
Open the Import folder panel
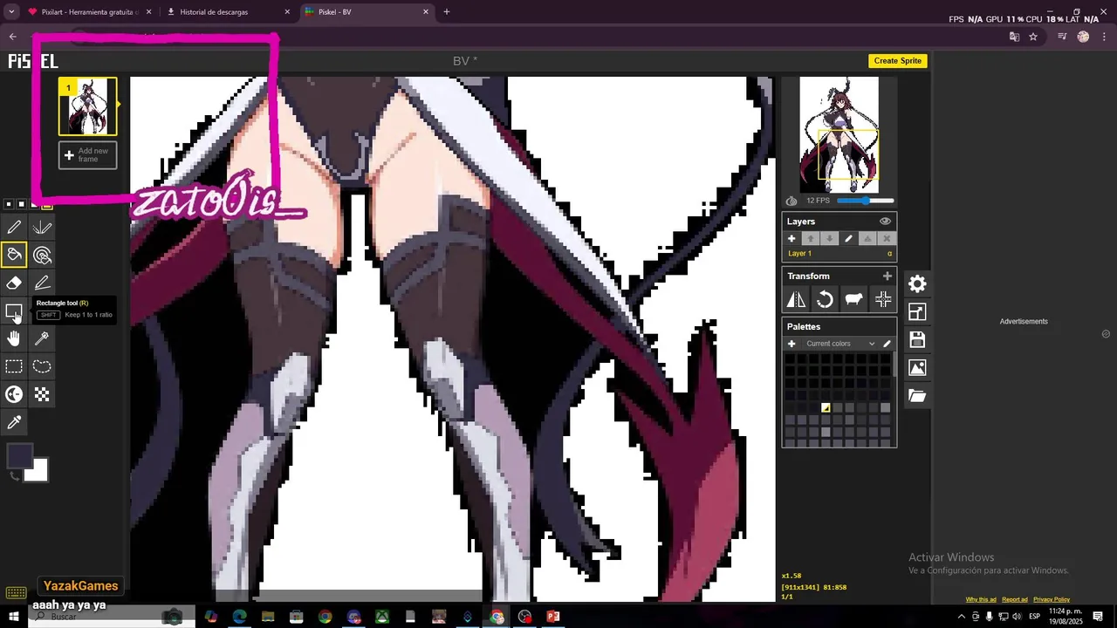click(917, 396)
